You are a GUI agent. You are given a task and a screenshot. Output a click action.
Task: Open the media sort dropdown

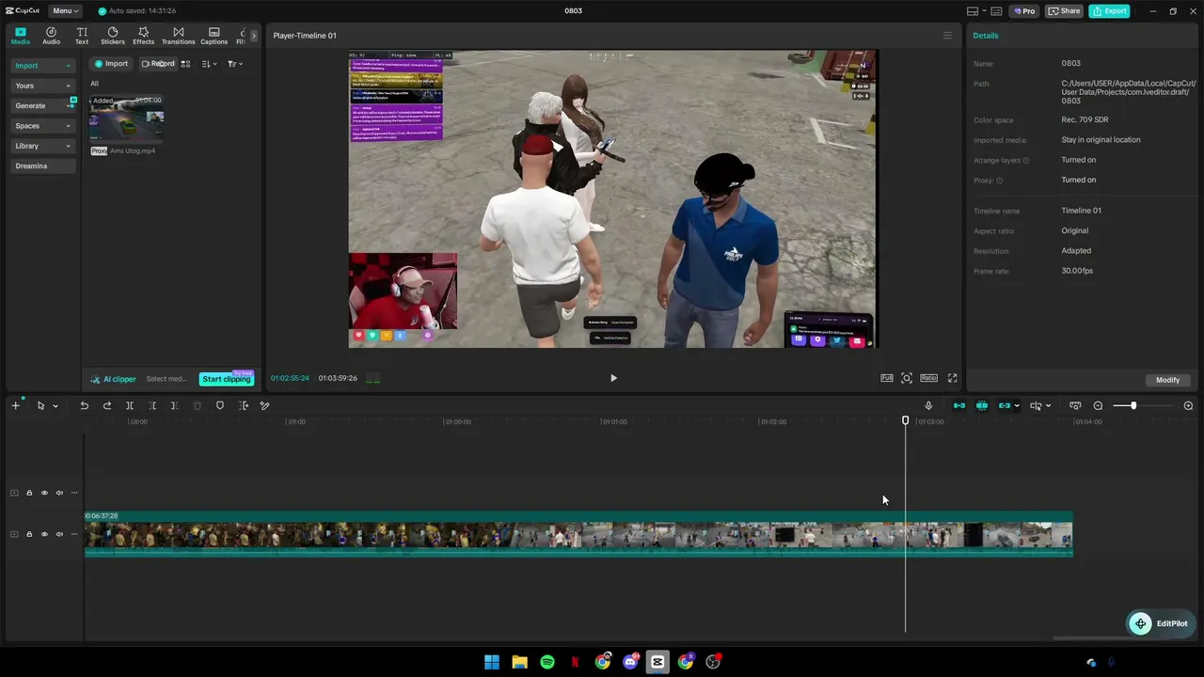(x=209, y=64)
